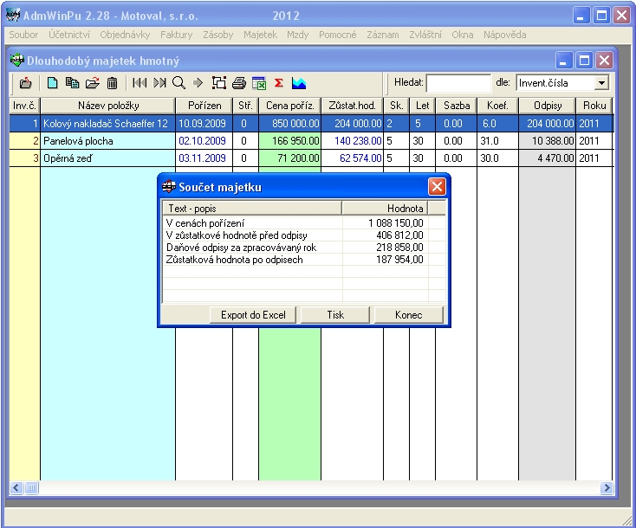Open the Mzdy menu
Screen dimensions: 636x528
point(298,35)
